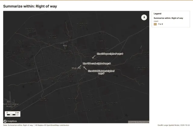193x129 pixels.
Task: Click the tan 7 to 9 legend swatch
Action: point(155,24)
